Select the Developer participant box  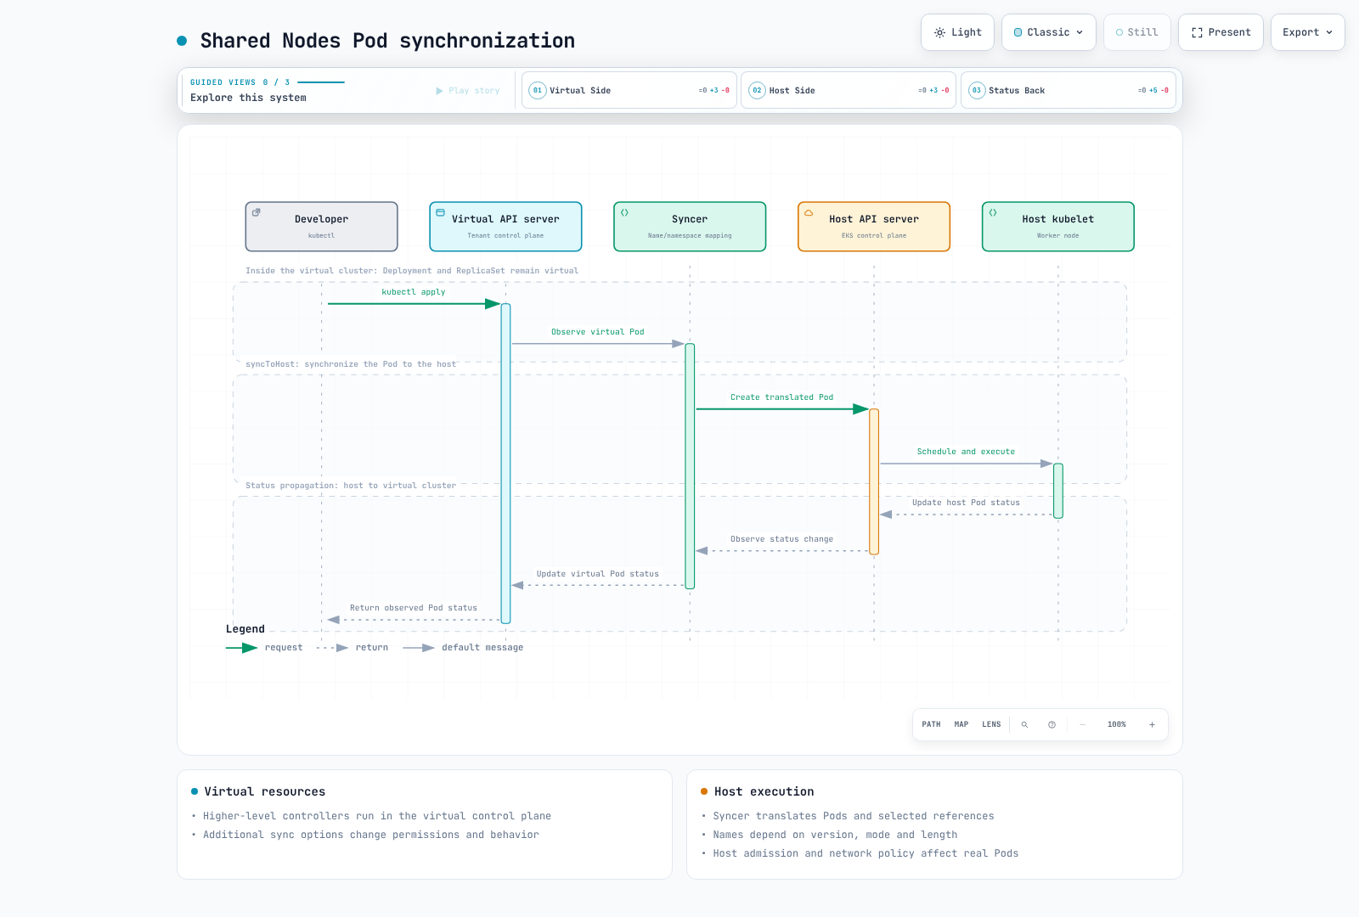322,227
